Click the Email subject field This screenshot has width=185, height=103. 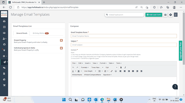point(124,45)
